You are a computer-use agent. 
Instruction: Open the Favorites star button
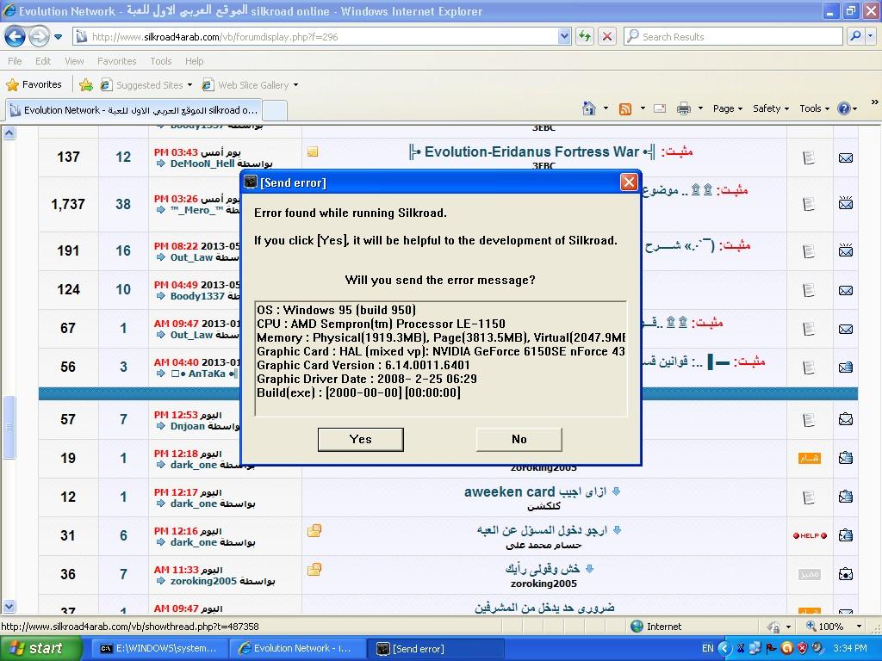(x=34, y=85)
